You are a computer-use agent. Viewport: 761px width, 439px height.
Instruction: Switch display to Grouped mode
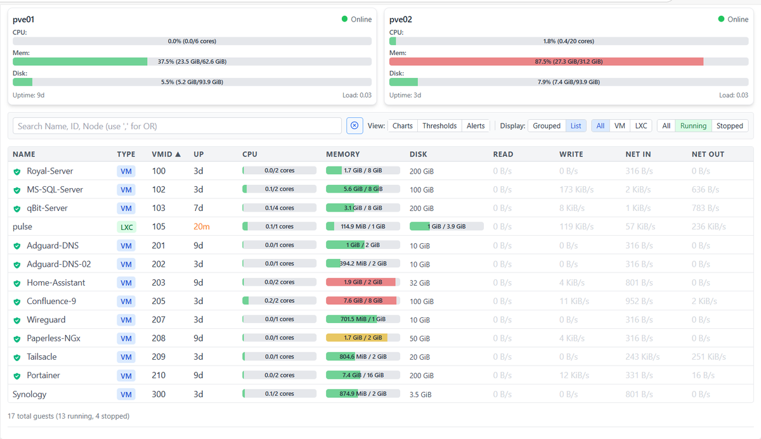[547, 125]
